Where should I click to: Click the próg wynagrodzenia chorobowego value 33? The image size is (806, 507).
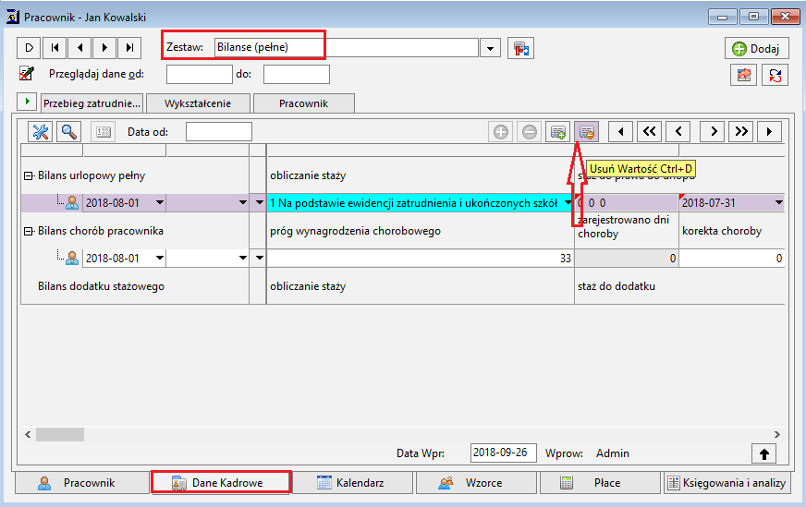[420, 259]
